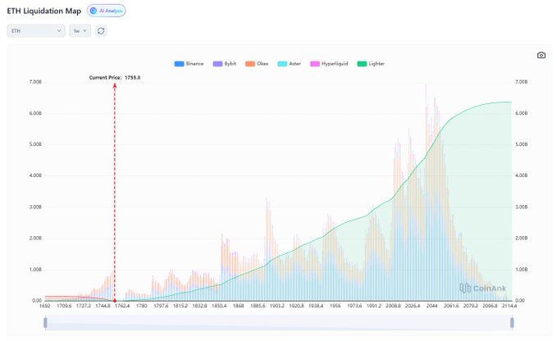This screenshot has width=557, height=341.
Task: Click the left 7.00B y-axis label
Action: tap(35, 82)
